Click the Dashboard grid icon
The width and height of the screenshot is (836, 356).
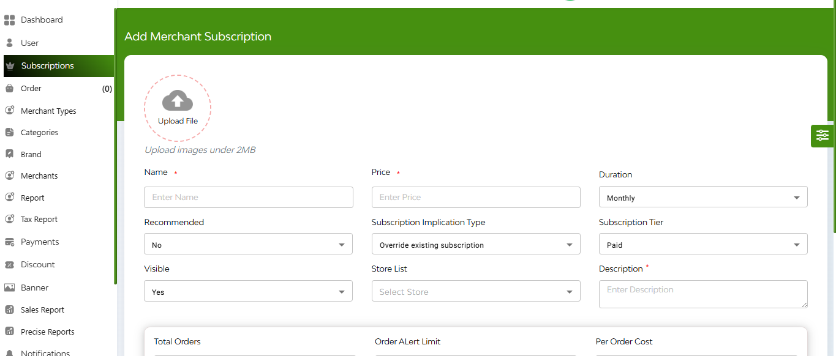pyautogui.click(x=9, y=20)
